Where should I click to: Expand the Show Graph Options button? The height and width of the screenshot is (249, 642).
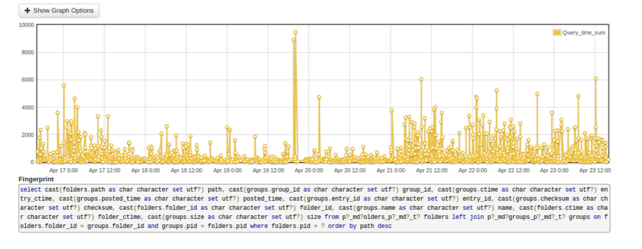tap(59, 10)
